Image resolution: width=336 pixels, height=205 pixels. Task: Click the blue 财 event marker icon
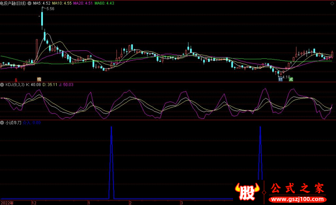click(280, 79)
